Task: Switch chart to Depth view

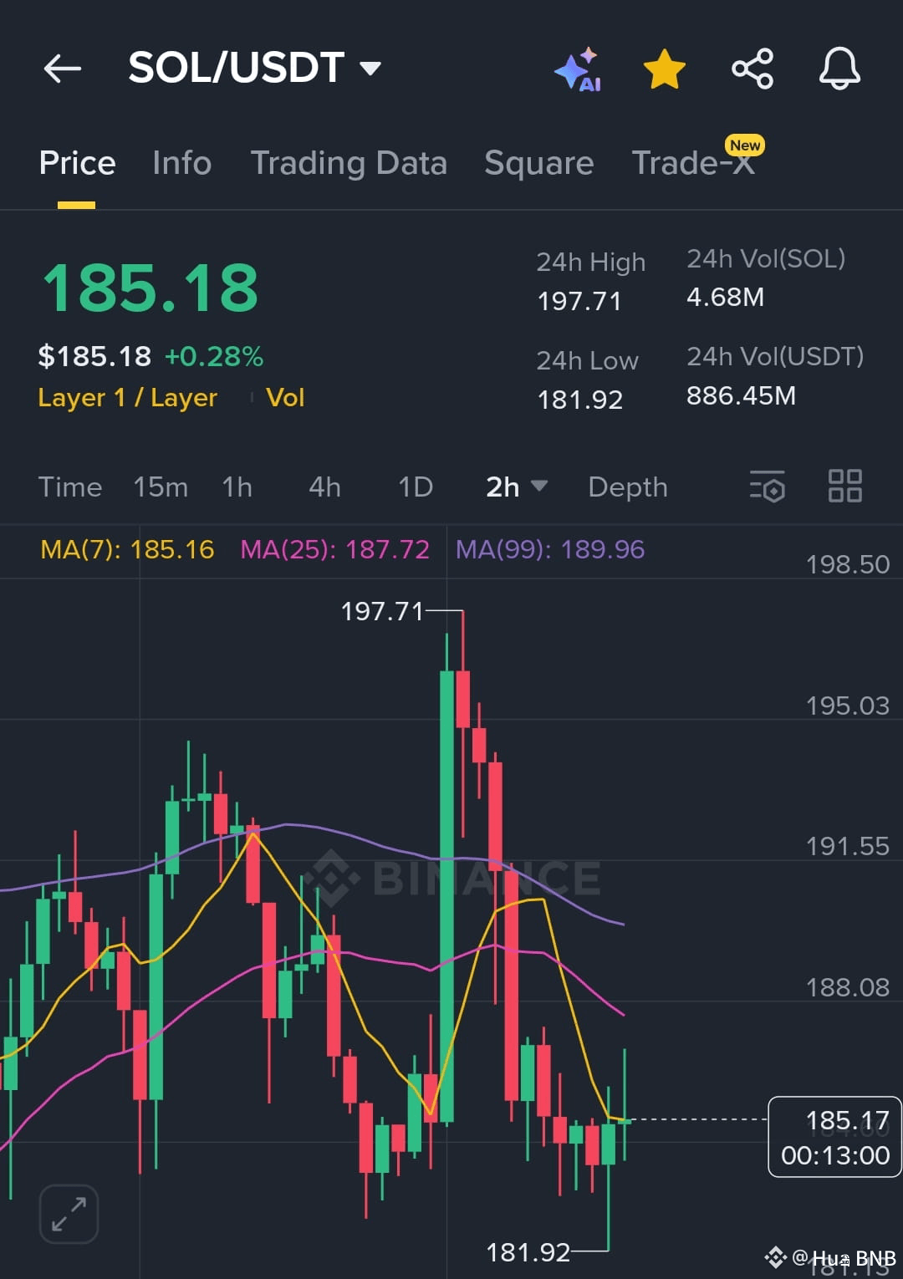Action: pos(627,487)
